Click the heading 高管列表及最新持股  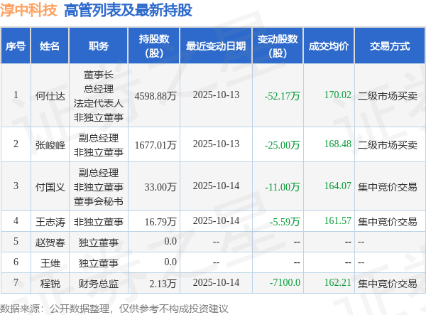pyautogui.click(x=128, y=11)
